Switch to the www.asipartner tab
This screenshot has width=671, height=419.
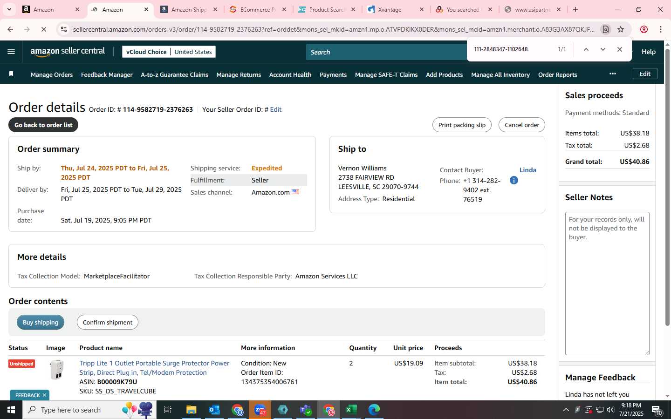533,9
